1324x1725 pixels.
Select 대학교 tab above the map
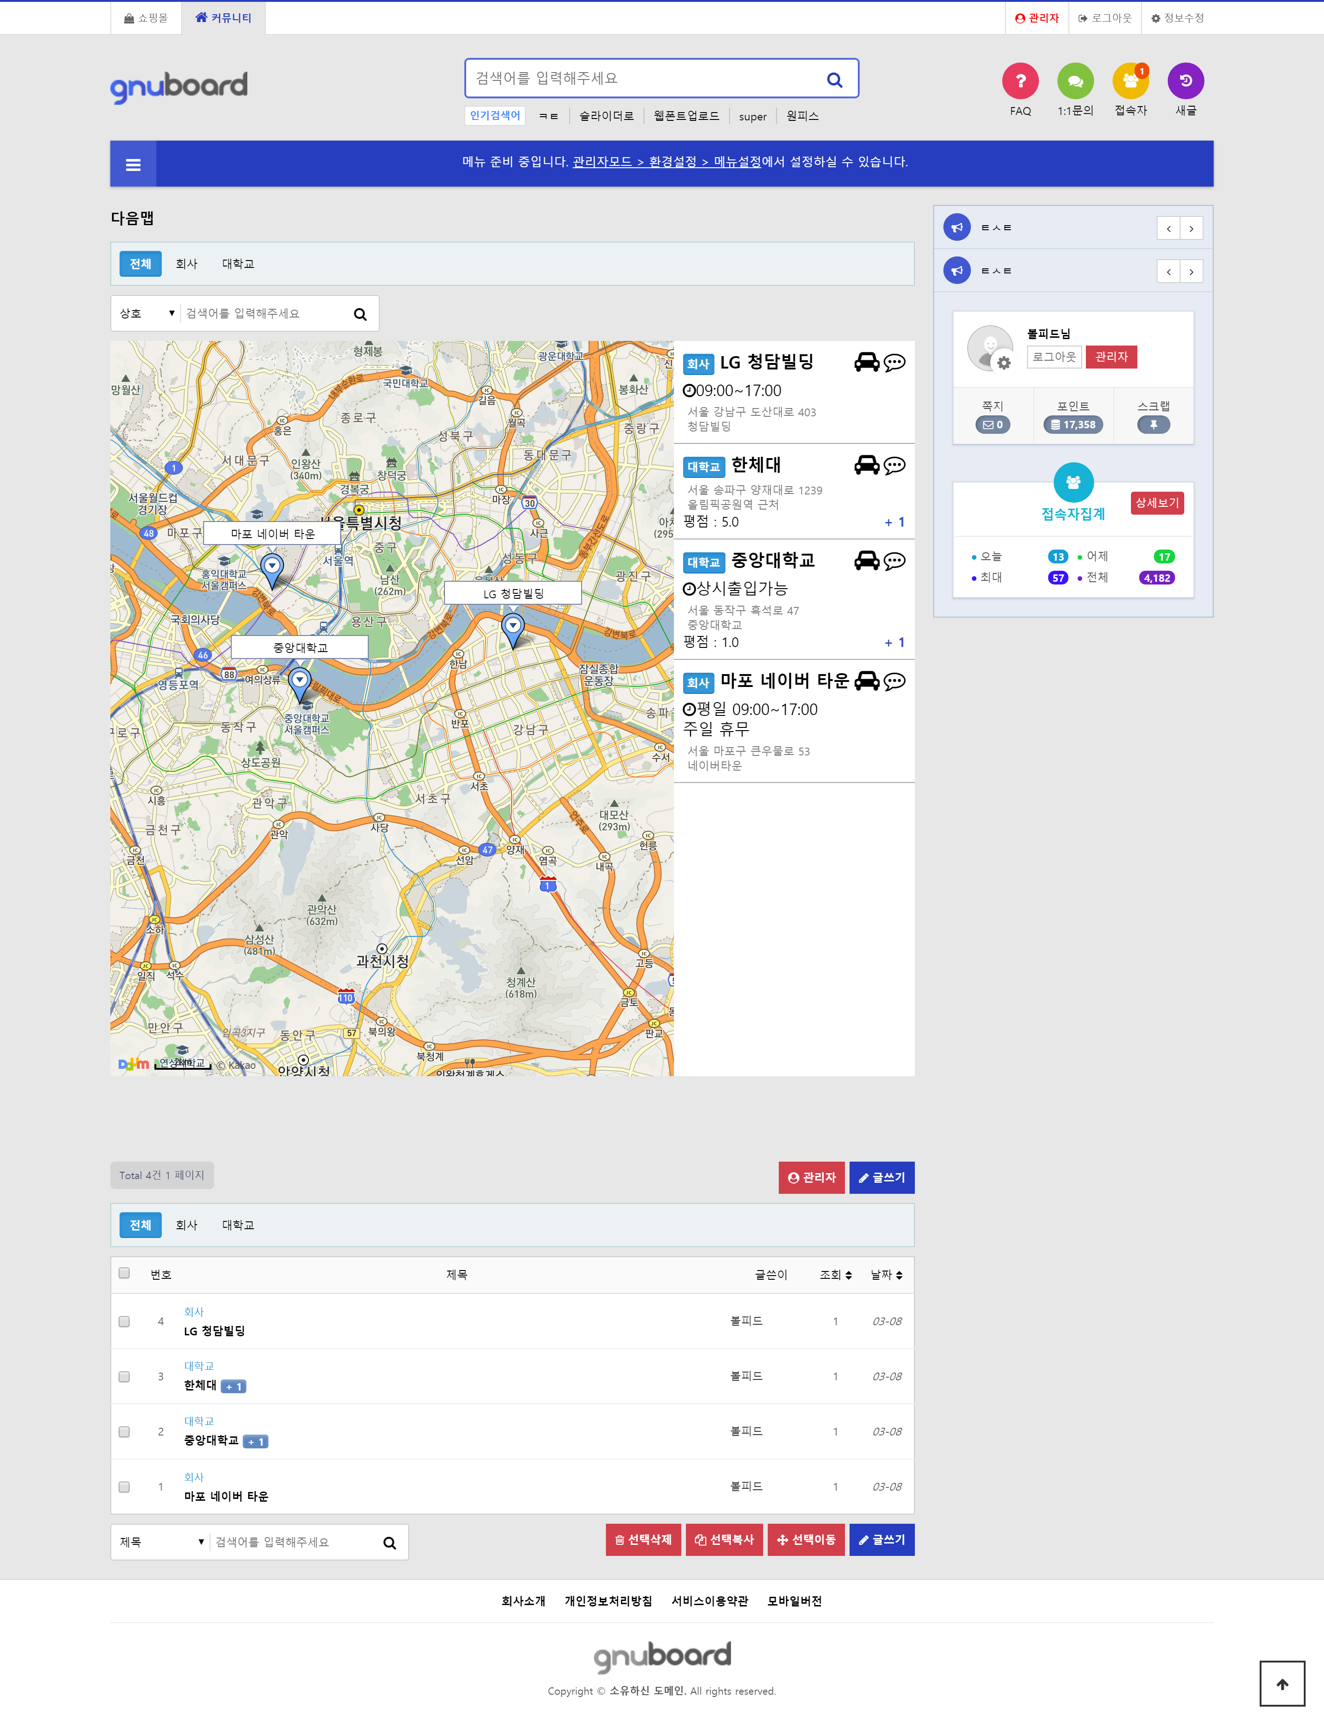237,264
